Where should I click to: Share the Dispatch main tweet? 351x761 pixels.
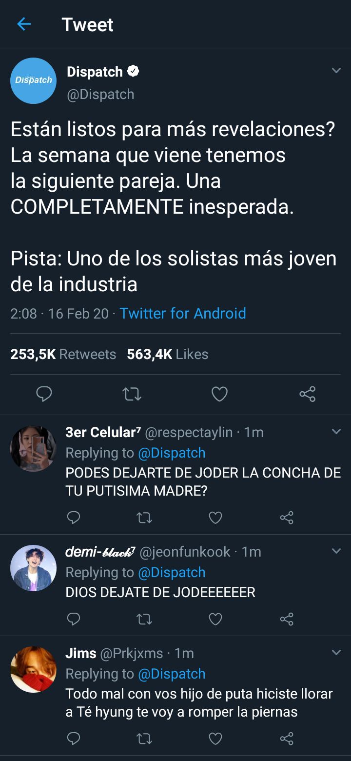[307, 394]
